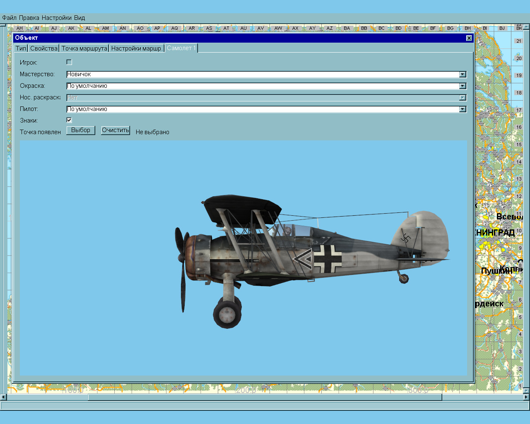Close the Объект window
Image resolution: width=530 pixels, height=424 pixels.
click(469, 38)
